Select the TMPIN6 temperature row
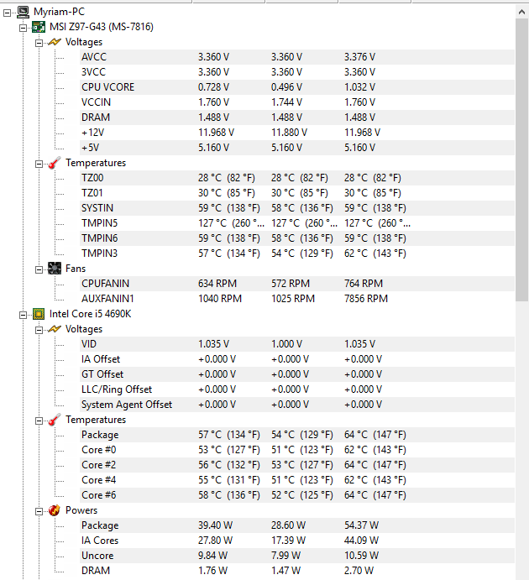This screenshot has height=580, width=529. point(297,238)
